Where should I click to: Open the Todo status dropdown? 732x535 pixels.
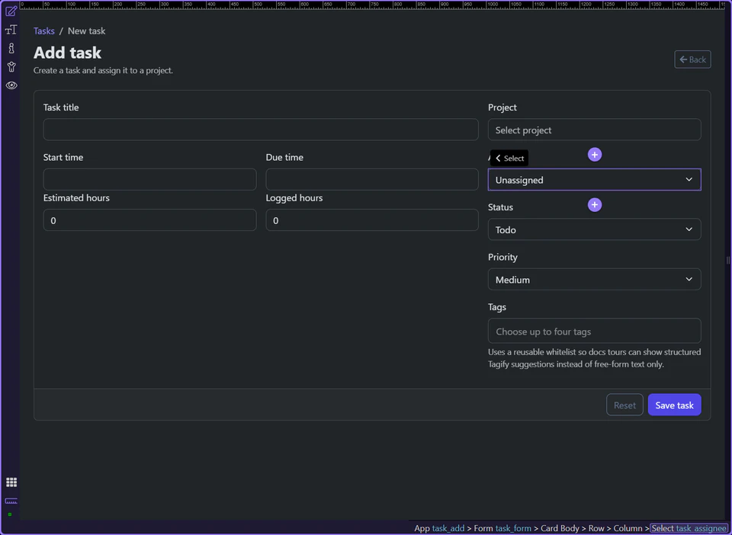(594, 229)
